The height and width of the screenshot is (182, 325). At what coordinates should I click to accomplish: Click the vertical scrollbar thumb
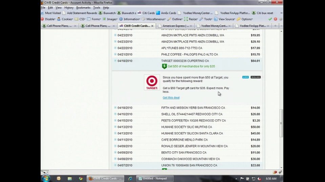tap(281, 123)
